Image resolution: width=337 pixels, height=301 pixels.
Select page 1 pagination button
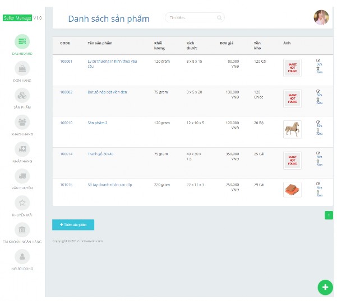[329, 215]
